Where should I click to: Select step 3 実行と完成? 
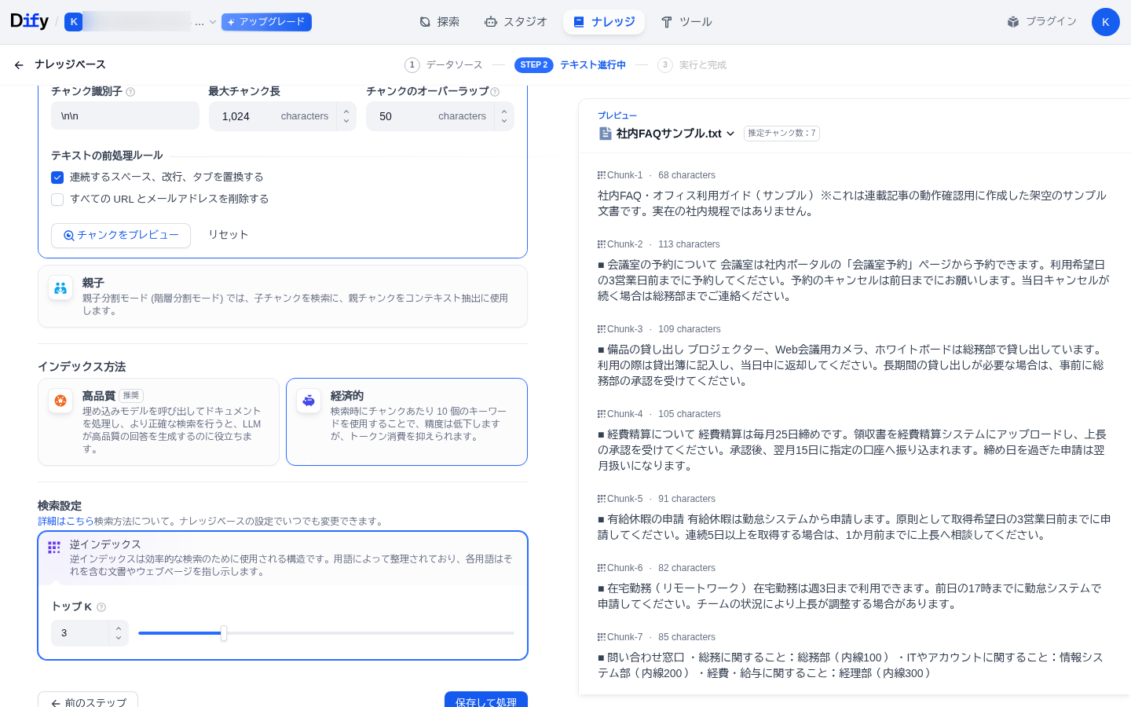(692, 65)
